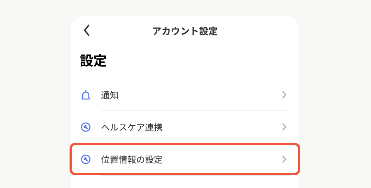
Task: Expand ヘルスケア連携 using its right chevron
Action: point(284,127)
